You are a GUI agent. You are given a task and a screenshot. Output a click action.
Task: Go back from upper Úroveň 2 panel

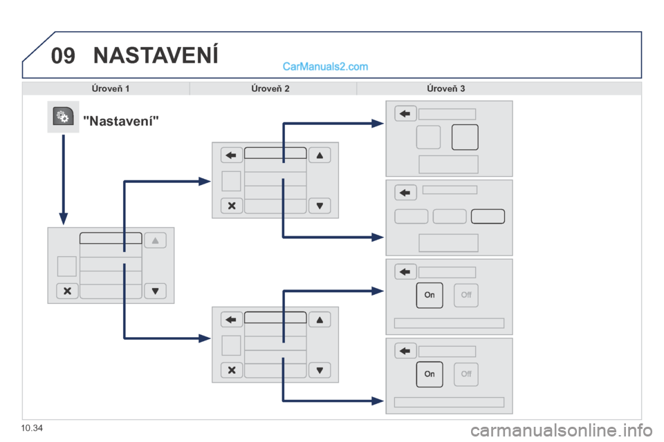point(232,155)
